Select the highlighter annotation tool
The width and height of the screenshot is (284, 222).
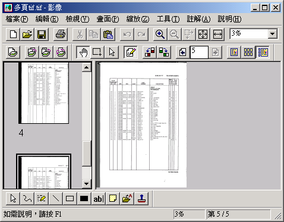click(x=42, y=198)
